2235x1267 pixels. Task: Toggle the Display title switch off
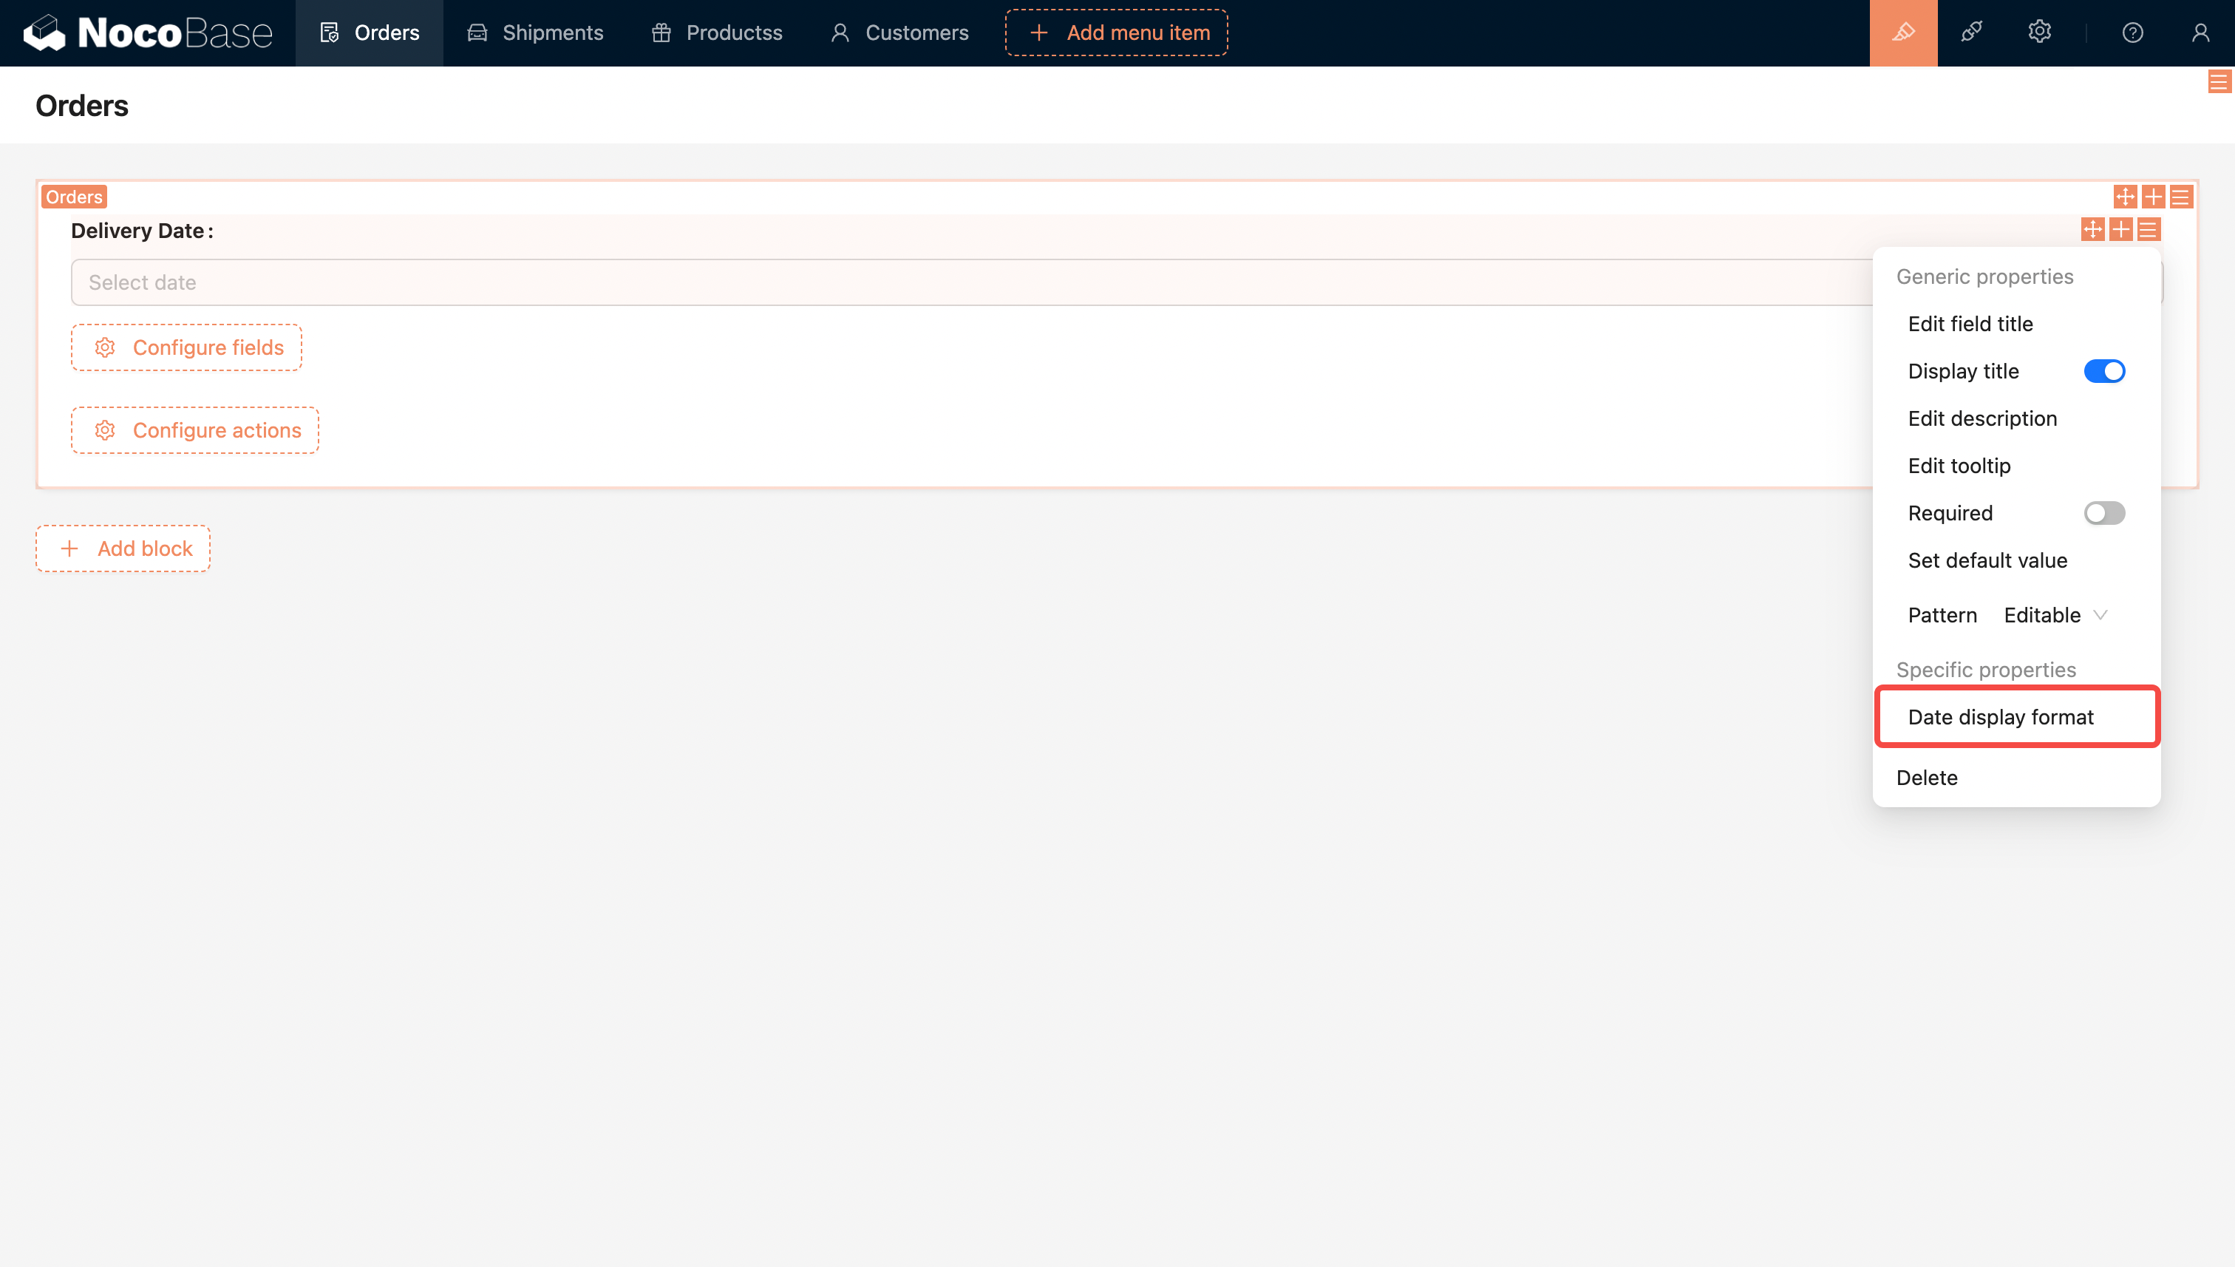coord(2103,372)
